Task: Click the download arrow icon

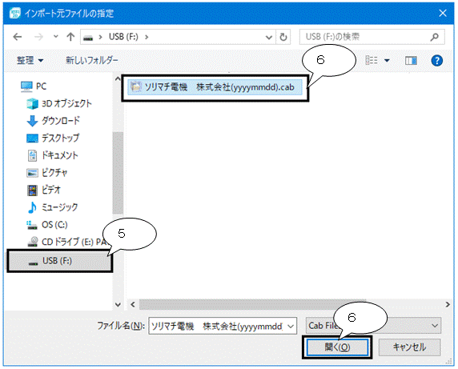Action: point(32,121)
